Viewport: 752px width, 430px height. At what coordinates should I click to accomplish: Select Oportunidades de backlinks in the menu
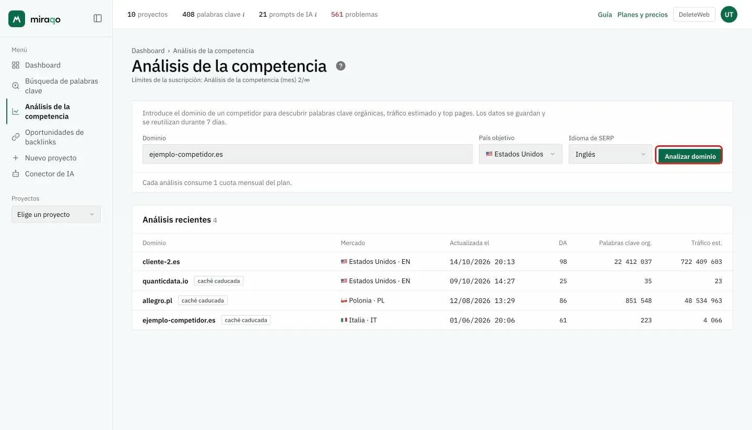coord(54,137)
